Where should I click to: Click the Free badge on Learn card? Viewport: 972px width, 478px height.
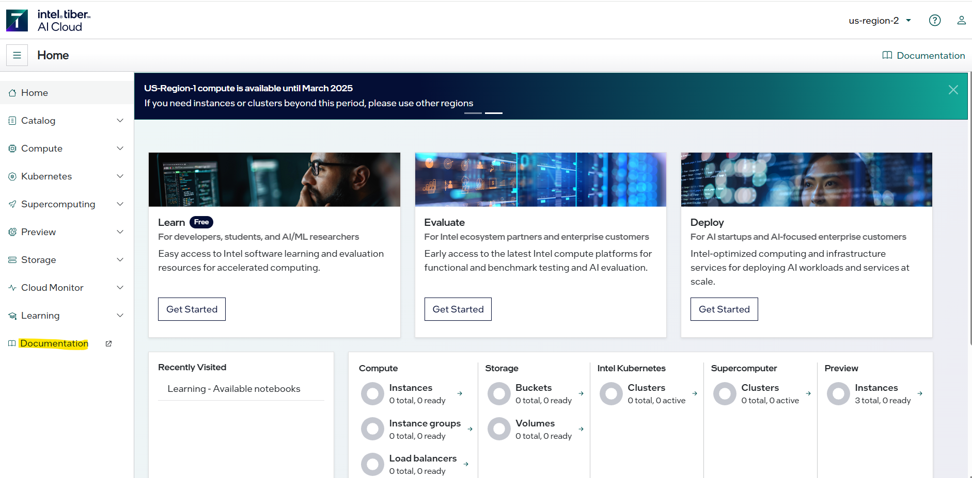[x=201, y=222]
